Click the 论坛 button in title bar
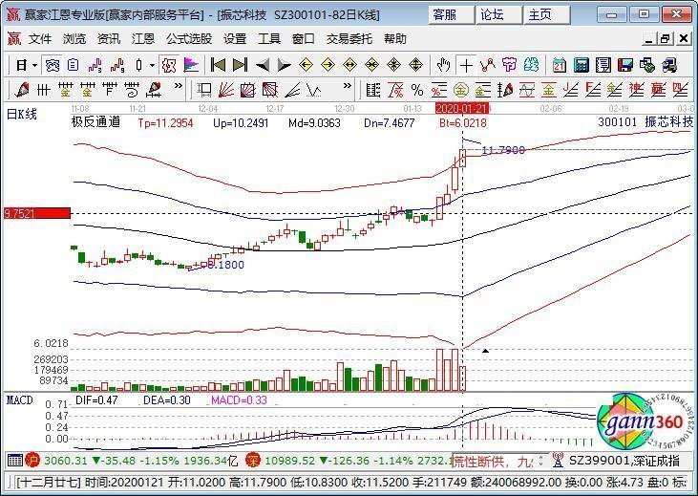 pyautogui.click(x=498, y=14)
